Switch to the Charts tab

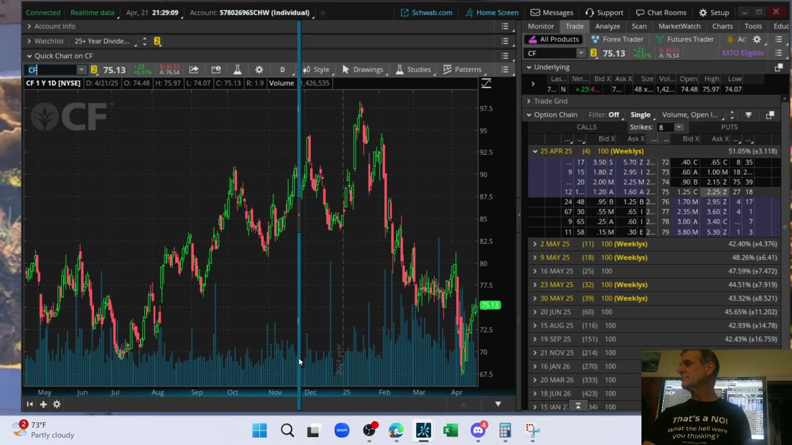(723, 26)
